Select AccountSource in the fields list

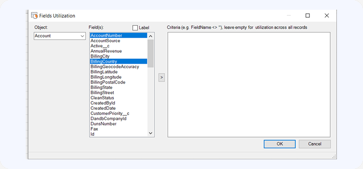click(119, 41)
